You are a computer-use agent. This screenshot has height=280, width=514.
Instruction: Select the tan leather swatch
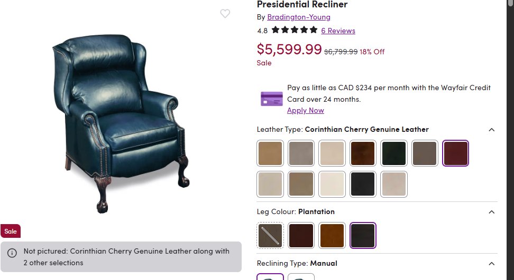[x=270, y=153]
